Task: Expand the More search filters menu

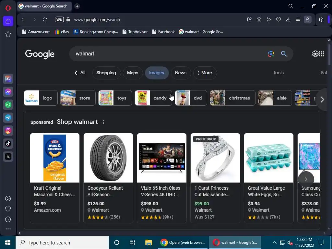Action: (x=205, y=73)
